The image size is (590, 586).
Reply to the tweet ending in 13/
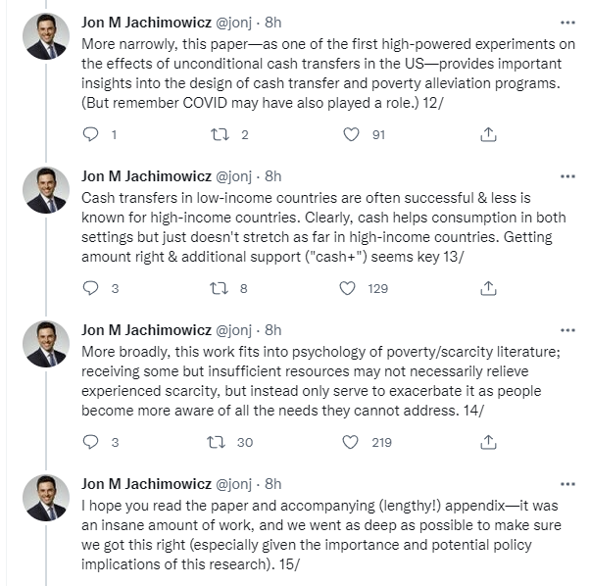tap(91, 289)
